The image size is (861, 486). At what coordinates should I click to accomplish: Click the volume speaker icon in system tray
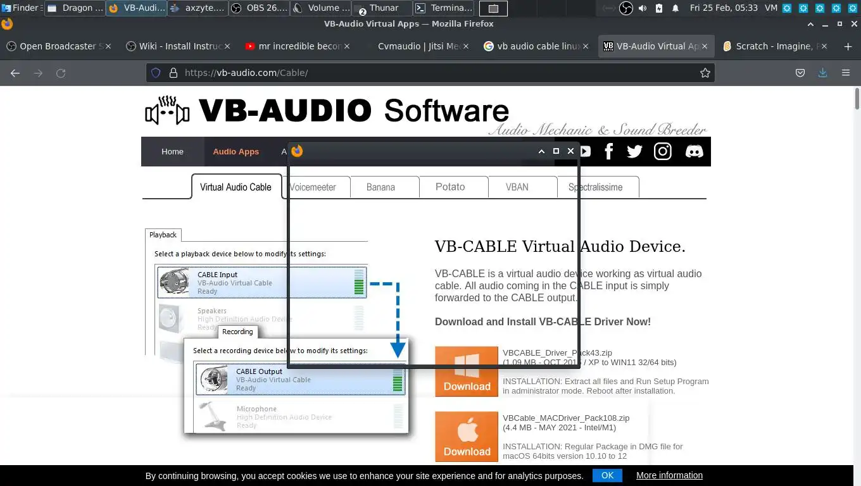pyautogui.click(x=643, y=8)
